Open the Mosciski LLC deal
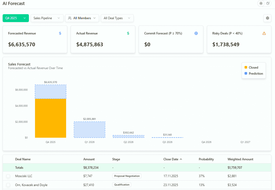Image resolution: width=275 pixels, height=190 pixels. pyautogui.click(x=24, y=176)
